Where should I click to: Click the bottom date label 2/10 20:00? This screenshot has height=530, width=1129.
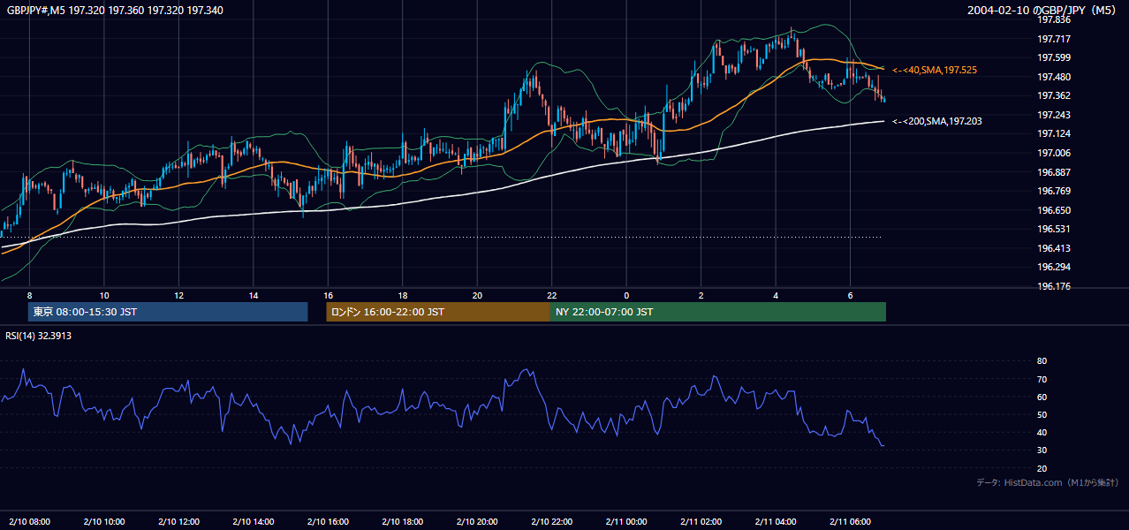pos(478,521)
